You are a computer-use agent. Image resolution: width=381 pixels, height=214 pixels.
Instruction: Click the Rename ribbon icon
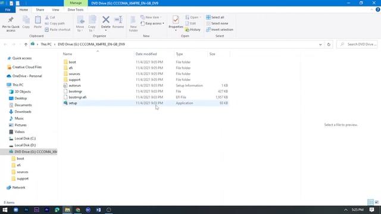(118, 23)
